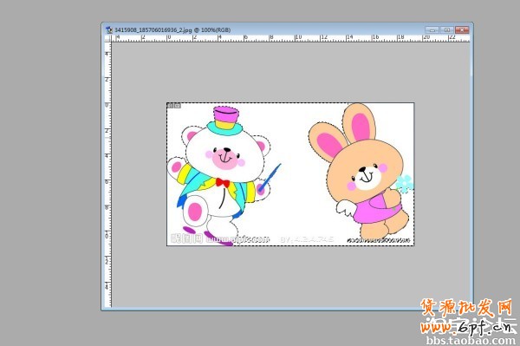Click the small icon in the image's top-left corner
Screen dimensions: 520x346
[x=174, y=106]
